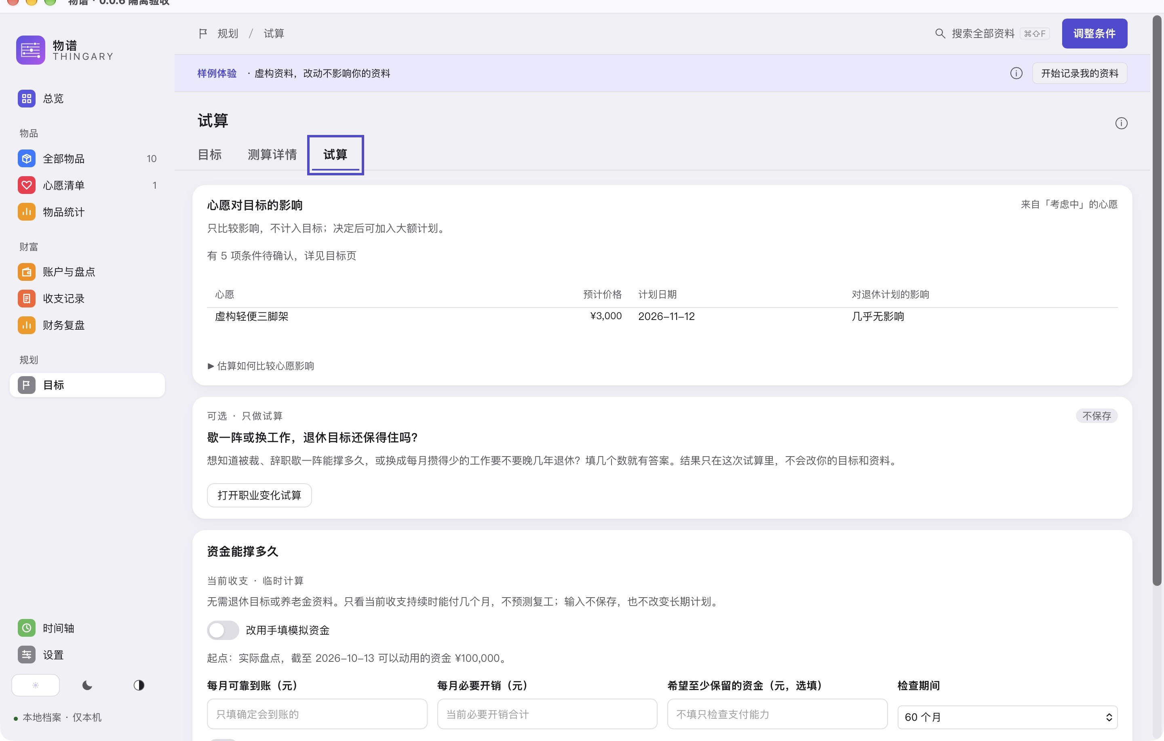Click the ¥3,000 price cell
The image size is (1164, 741).
click(x=606, y=316)
